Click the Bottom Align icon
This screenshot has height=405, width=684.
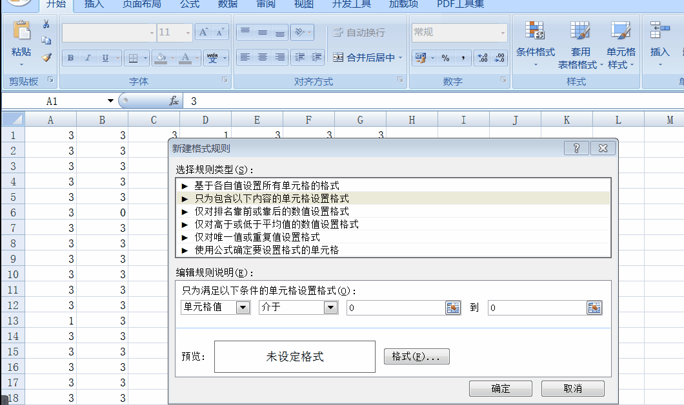(279, 32)
